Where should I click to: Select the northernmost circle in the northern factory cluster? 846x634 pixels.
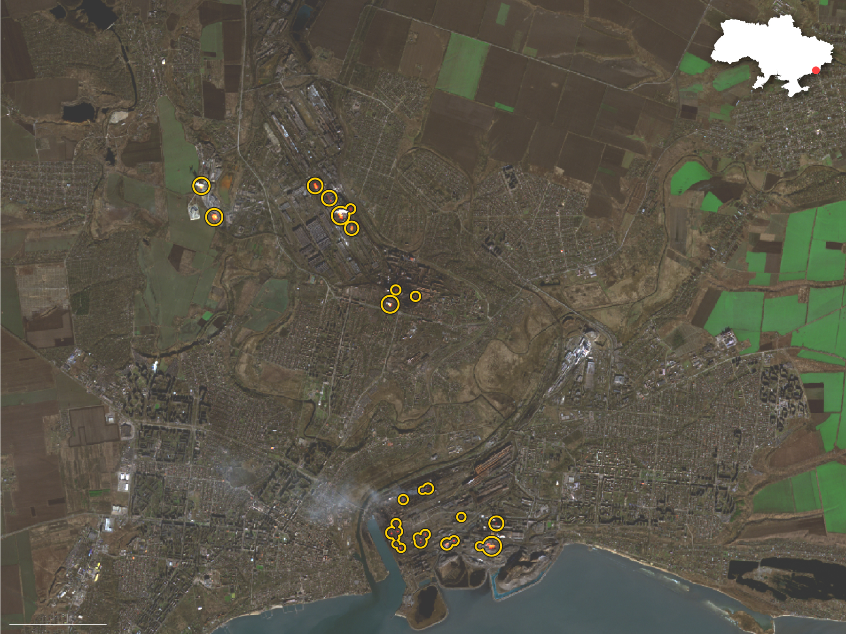[x=315, y=186]
